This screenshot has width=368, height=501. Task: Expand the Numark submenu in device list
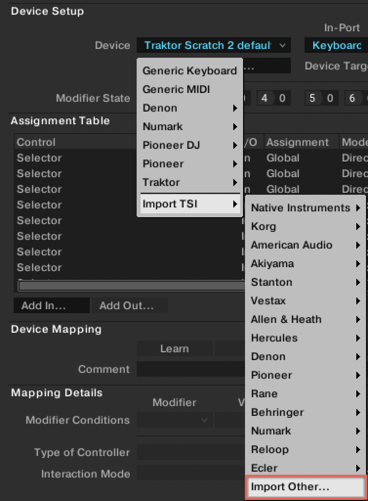click(x=190, y=127)
